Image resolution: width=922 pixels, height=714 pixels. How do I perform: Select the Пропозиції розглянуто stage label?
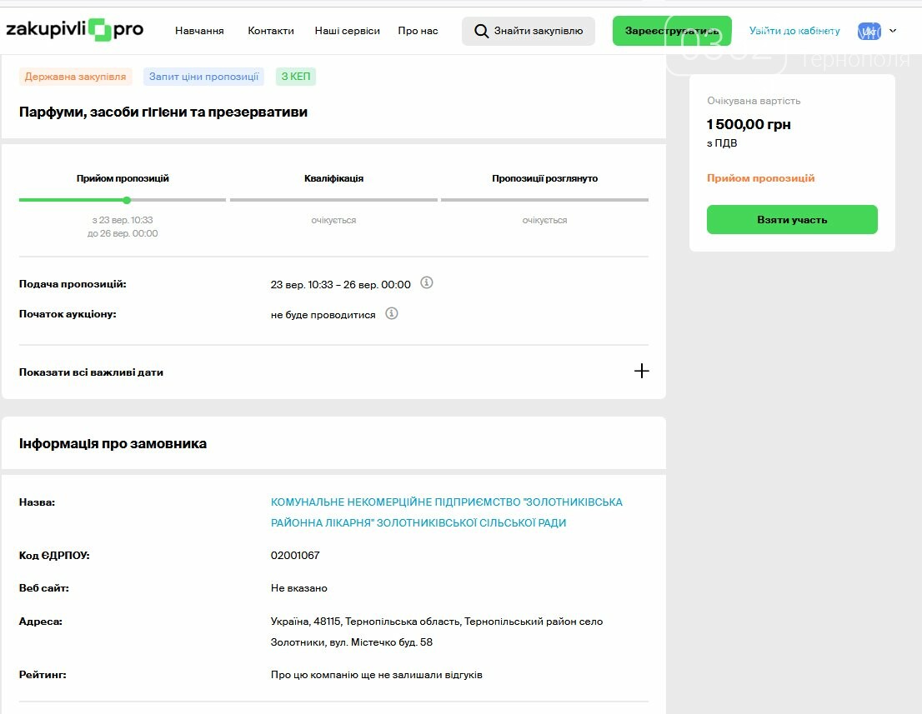pos(544,178)
